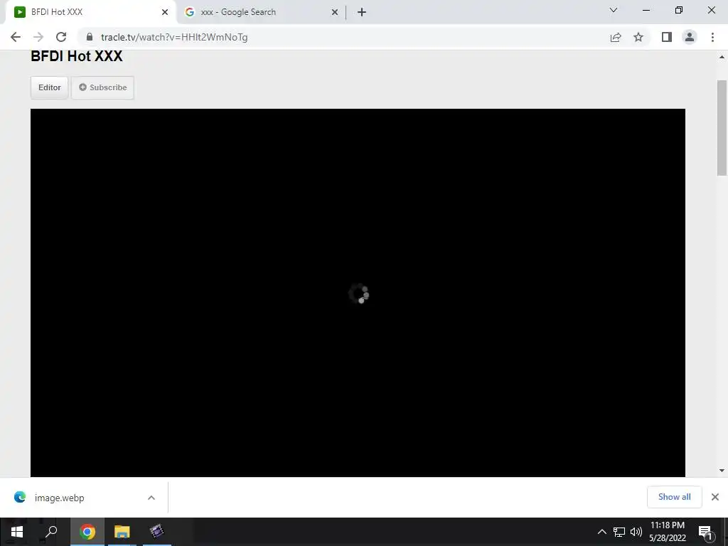Viewport: 728px width, 546px height.
Task: Open the Chrome profile avatar menu
Action: point(690,37)
